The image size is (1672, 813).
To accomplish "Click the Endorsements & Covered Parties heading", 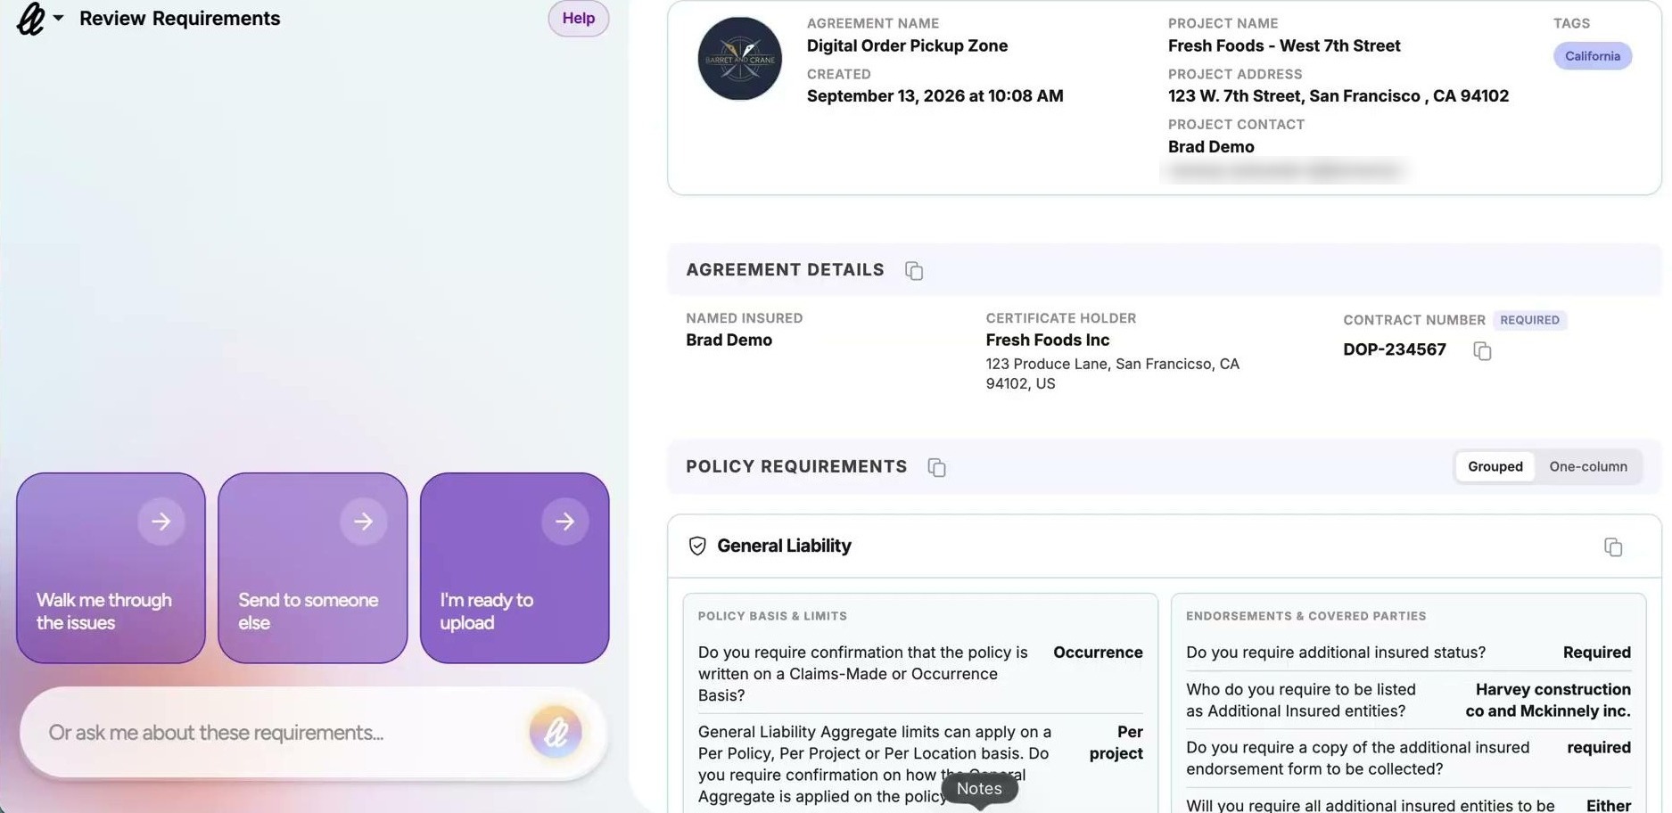I will [x=1305, y=616].
